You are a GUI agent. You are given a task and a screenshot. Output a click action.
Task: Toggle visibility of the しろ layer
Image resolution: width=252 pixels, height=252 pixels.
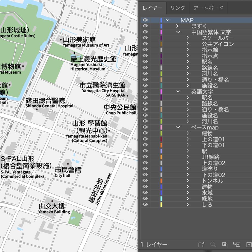[x=145, y=204]
